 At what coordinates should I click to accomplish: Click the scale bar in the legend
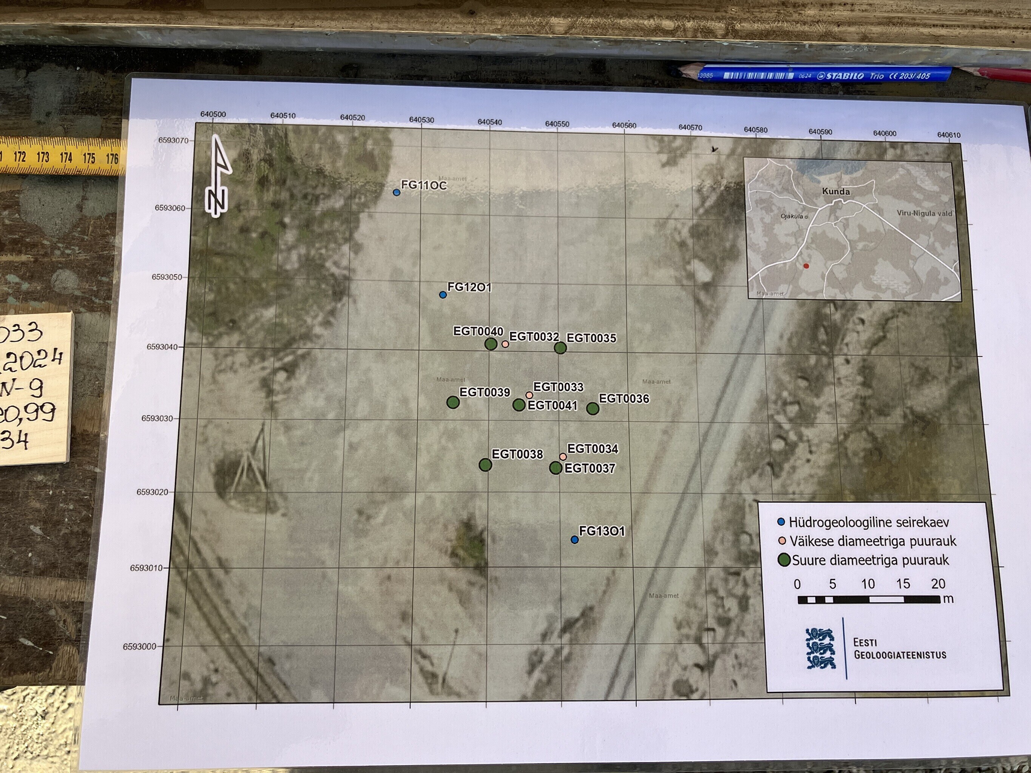coord(869,600)
